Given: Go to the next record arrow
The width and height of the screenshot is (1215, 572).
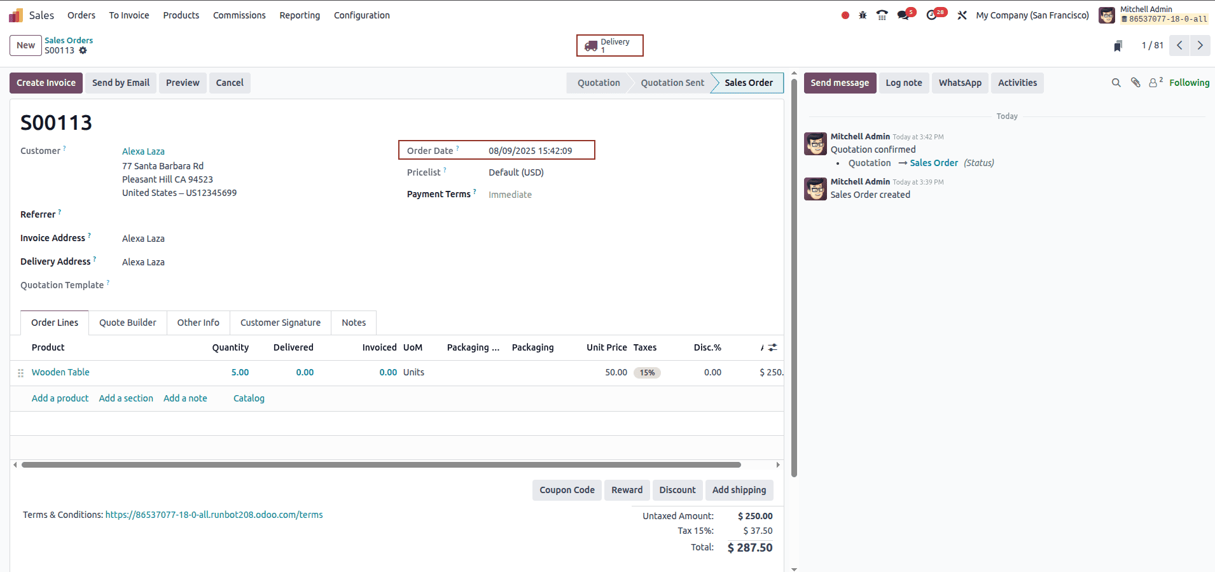Looking at the screenshot, I should coord(1200,45).
